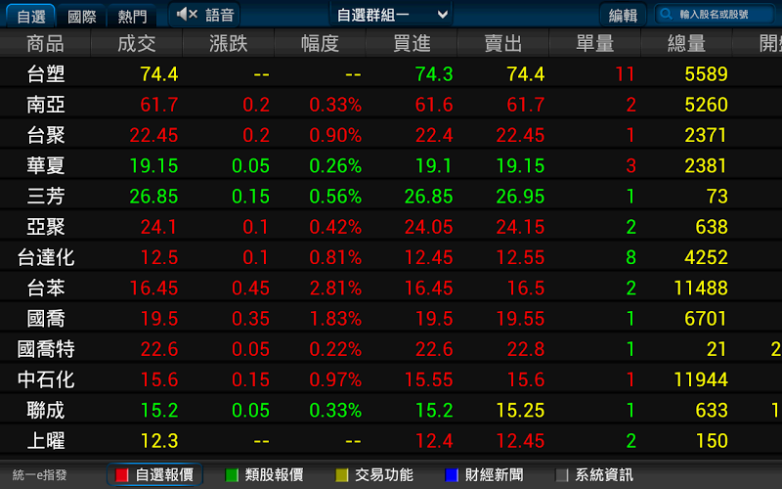Click 華夏 traded price 19.15
The width and height of the screenshot is (782, 489).
click(x=153, y=165)
